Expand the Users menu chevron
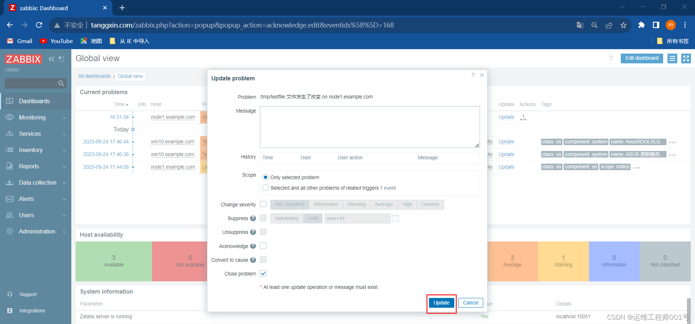This screenshot has height=324, width=695. [x=64, y=215]
